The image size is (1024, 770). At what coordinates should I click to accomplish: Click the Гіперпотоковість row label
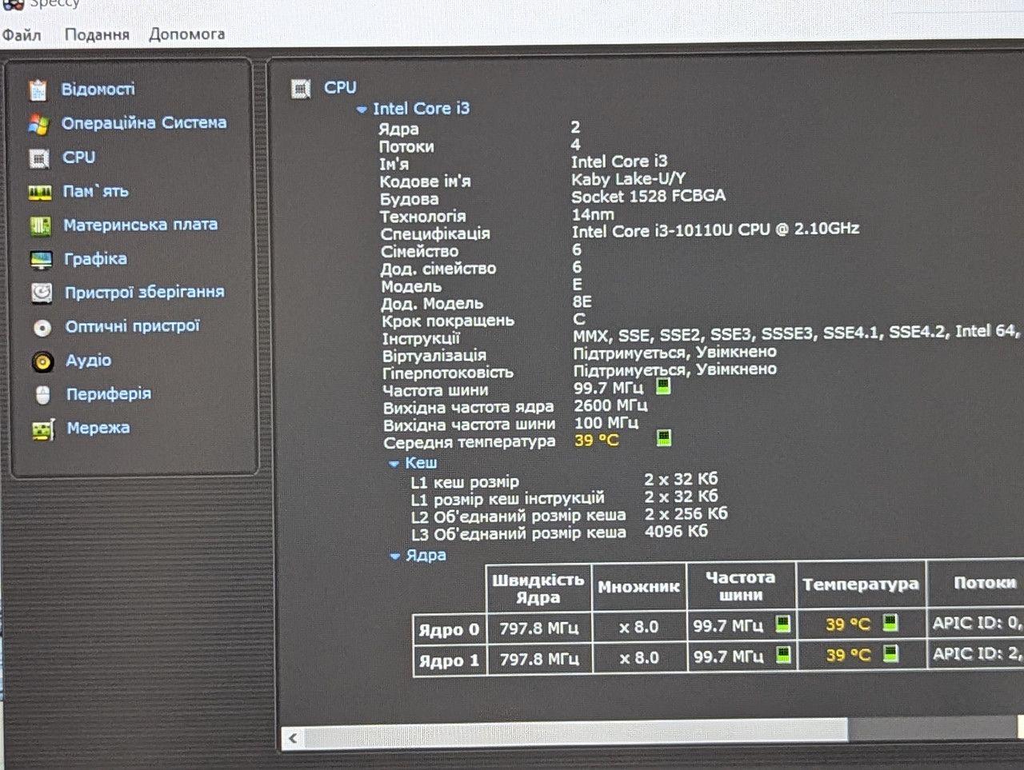[x=448, y=373]
